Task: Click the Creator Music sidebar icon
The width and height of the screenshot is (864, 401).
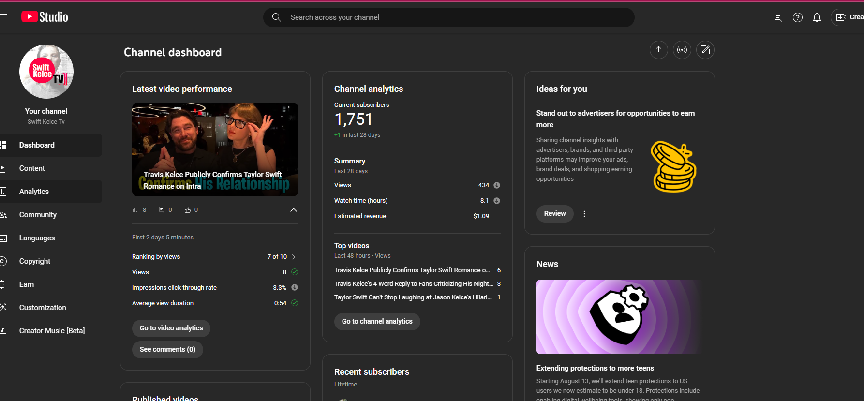Action: (x=3, y=331)
